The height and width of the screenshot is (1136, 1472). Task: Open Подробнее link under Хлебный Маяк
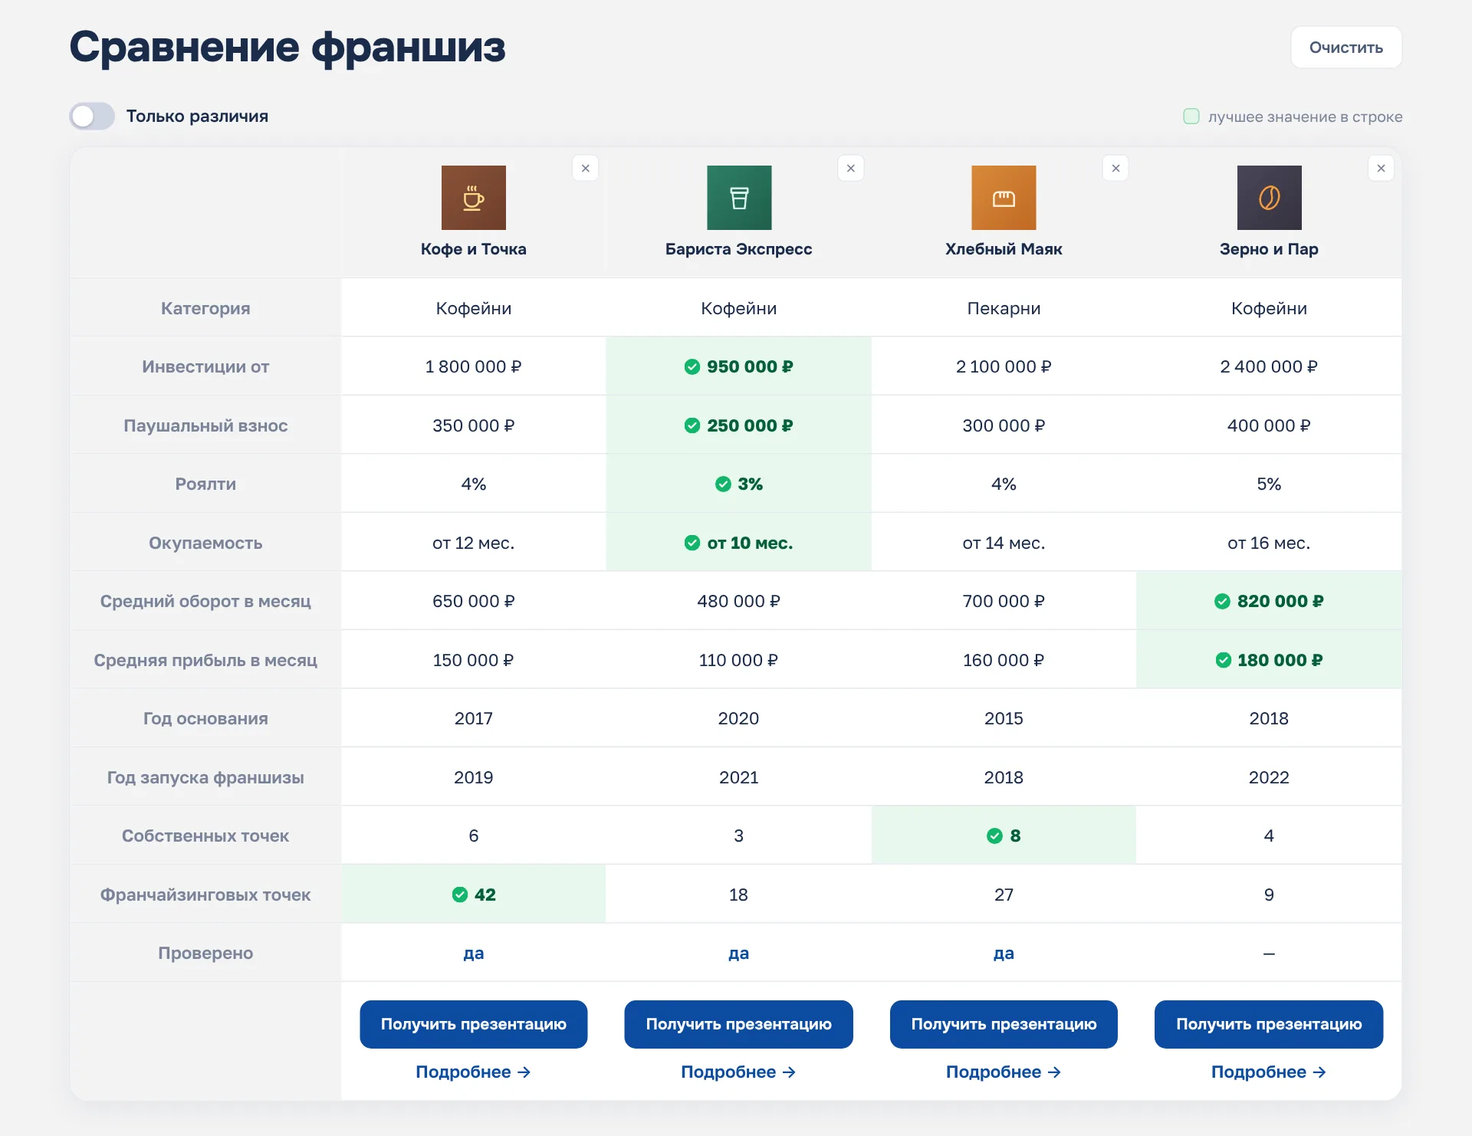[x=1004, y=1072]
